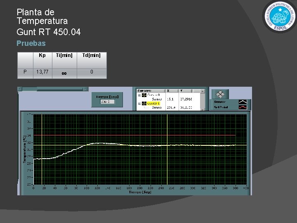Click the first vertical cursor line near 15 seconds

click(x=42, y=149)
